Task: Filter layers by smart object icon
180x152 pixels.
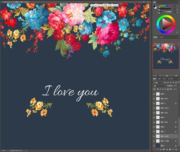Action: click(x=176, y=82)
